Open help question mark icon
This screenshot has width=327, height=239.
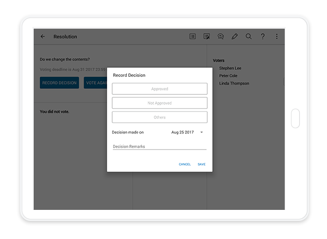click(263, 37)
